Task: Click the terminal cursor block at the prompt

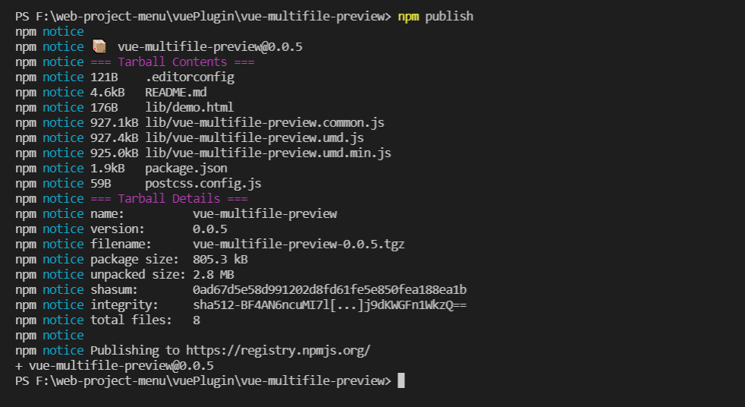Action: [401, 380]
